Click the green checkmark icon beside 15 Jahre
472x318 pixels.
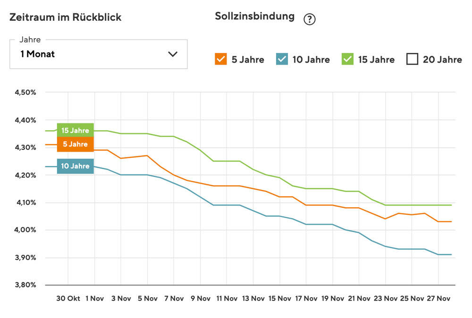[x=348, y=59]
